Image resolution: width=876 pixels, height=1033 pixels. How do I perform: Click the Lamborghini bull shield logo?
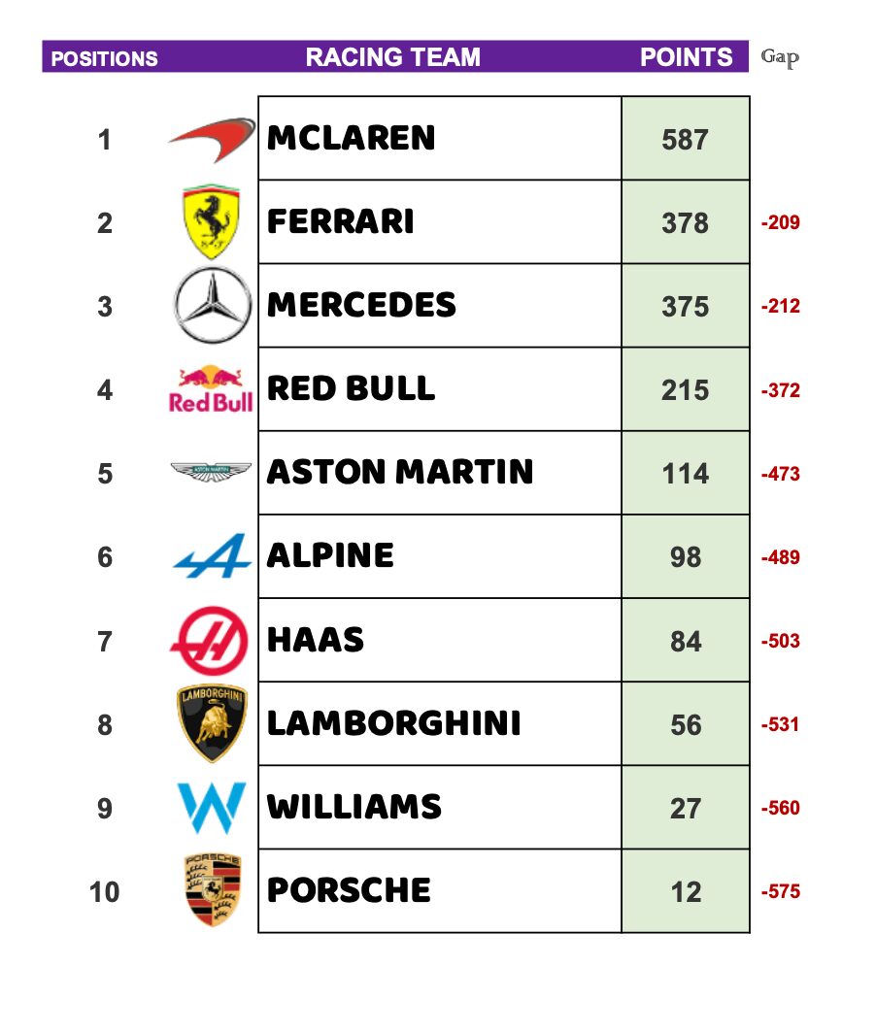point(212,723)
